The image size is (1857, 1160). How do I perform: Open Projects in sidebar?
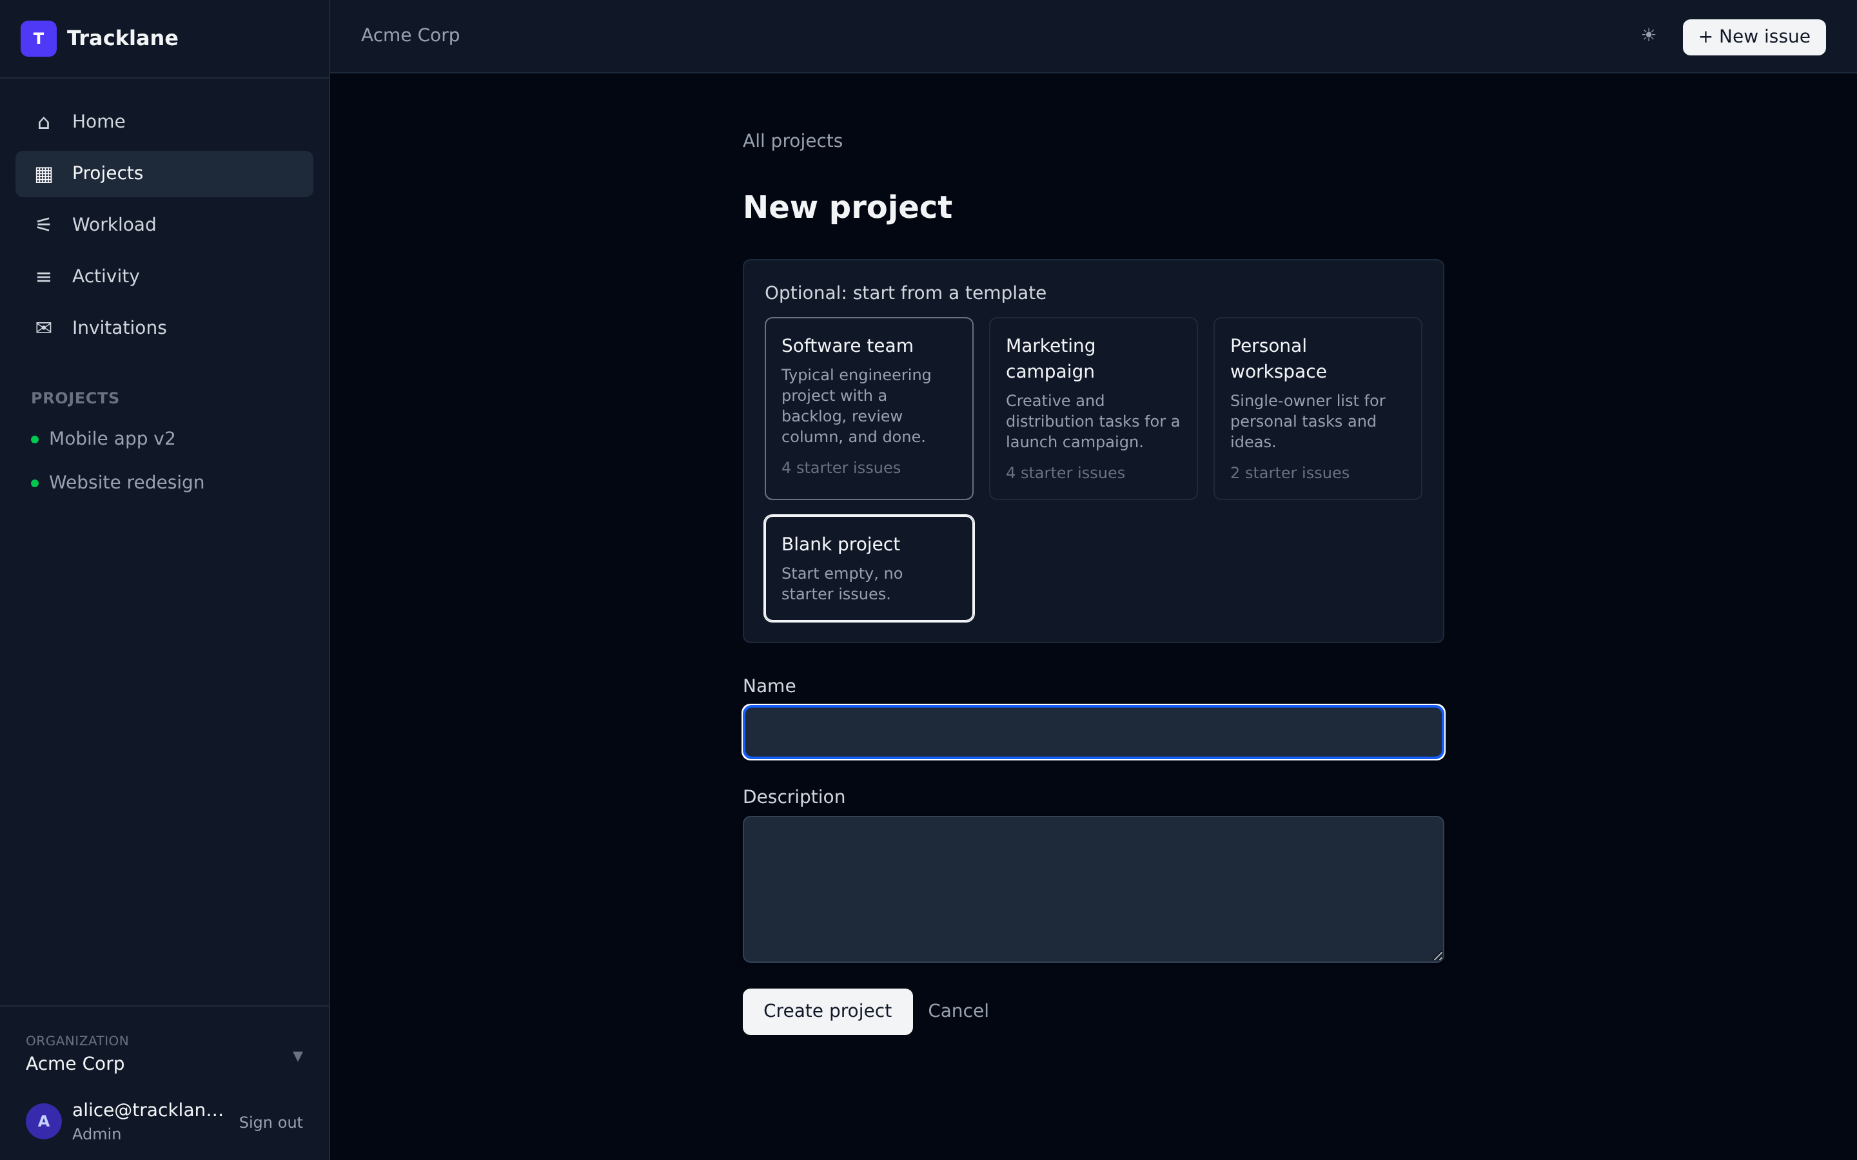pos(164,173)
